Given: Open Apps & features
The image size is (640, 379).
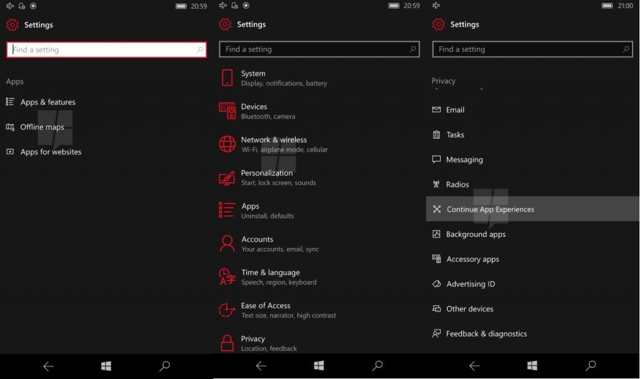Looking at the screenshot, I should tap(47, 102).
